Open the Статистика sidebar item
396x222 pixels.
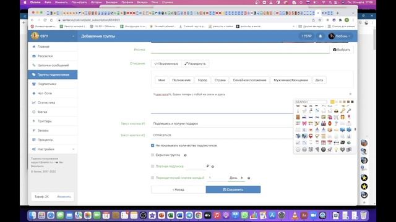click(x=53, y=102)
